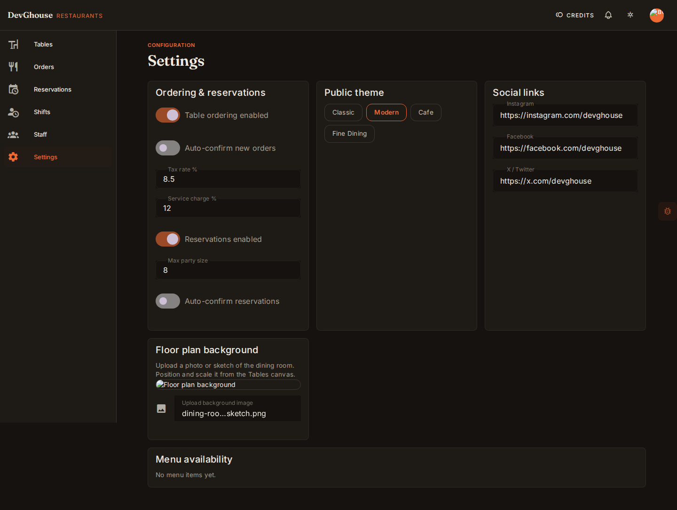
Task: Click the 'No menu items yet.' text
Action: click(186, 475)
